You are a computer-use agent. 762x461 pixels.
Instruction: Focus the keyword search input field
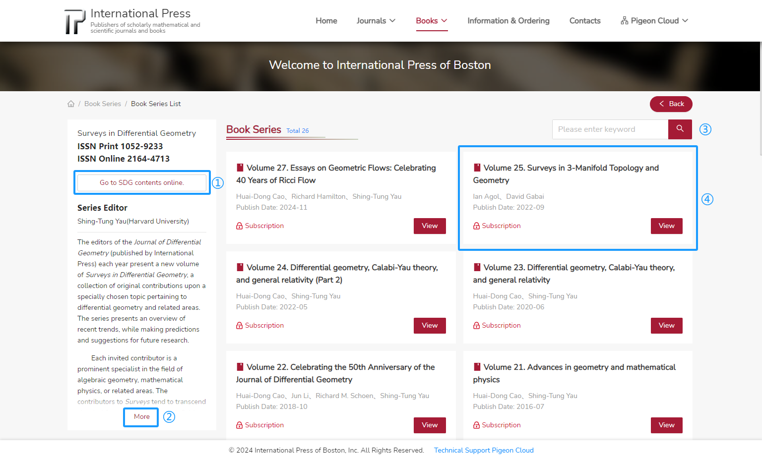[610, 129]
